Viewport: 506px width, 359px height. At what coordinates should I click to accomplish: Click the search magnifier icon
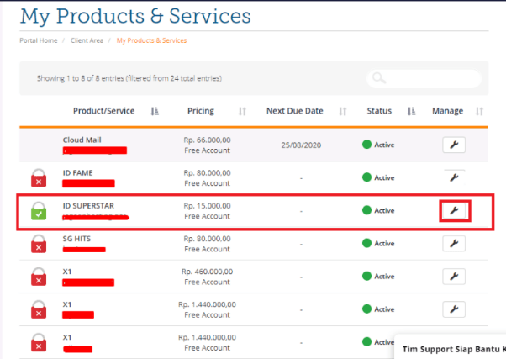tap(379, 78)
